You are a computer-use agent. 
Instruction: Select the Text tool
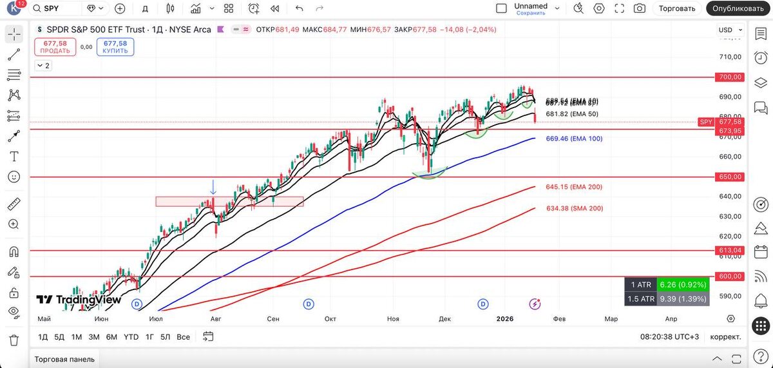pyautogui.click(x=14, y=157)
